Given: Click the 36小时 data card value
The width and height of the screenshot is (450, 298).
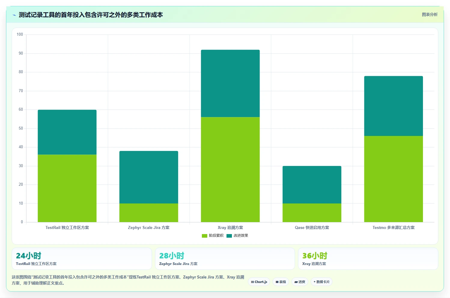Looking at the screenshot, I should pos(315,256).
